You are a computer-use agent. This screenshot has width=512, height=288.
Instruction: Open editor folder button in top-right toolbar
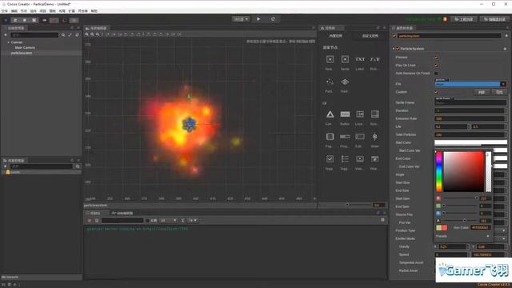494,19
